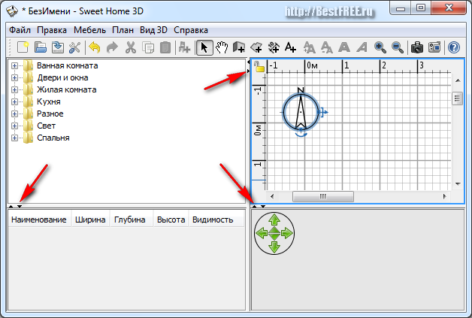Open preferences with the tools icon
This screenshot has width=472, height=318.
(74, 47)
